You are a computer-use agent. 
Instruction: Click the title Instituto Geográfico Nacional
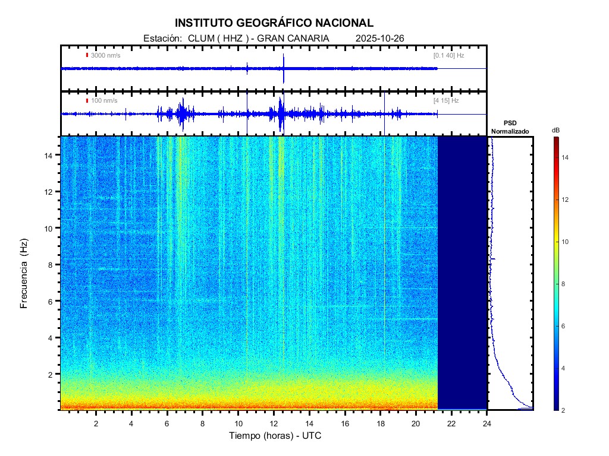(274, 23)
